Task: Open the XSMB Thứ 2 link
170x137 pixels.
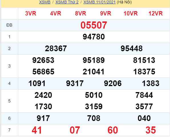Action: click(x=67, y=2)
